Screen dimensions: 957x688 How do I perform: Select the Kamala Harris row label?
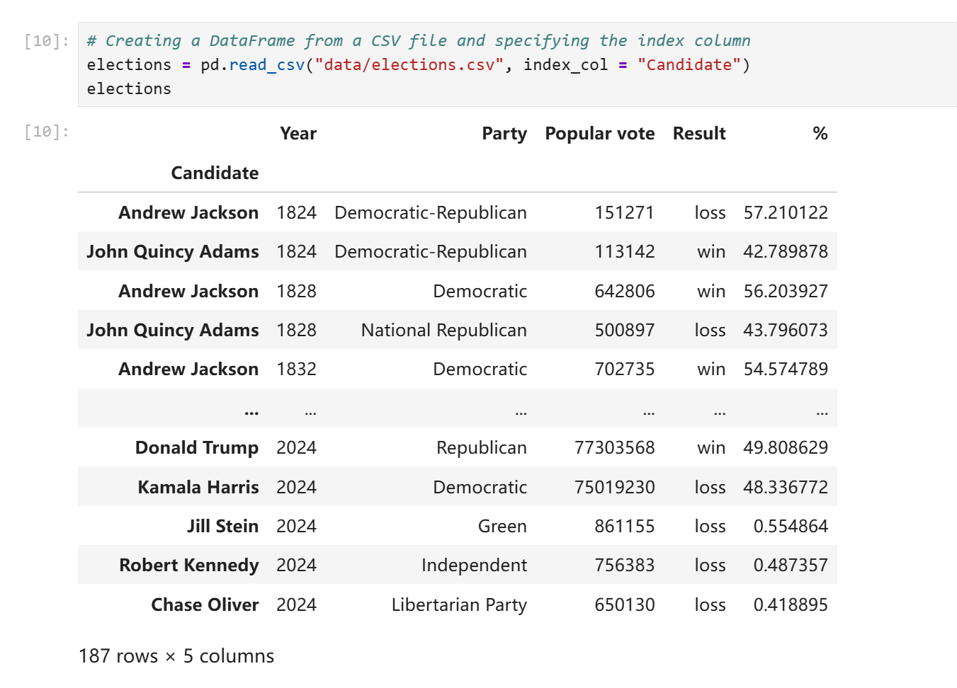tap(198, 488)
